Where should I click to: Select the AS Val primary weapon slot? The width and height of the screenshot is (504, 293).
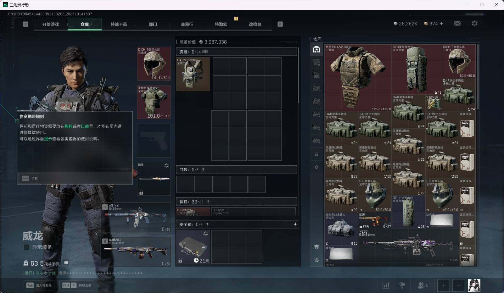(136, 218)
